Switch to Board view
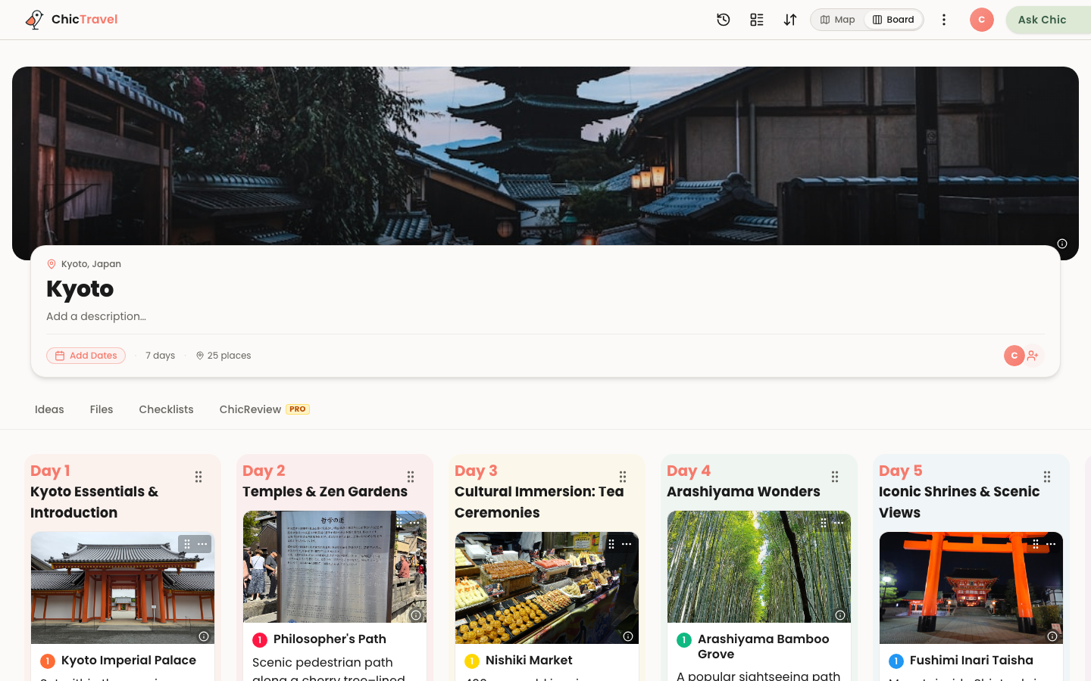The image size is (1091, 681). 893,20
